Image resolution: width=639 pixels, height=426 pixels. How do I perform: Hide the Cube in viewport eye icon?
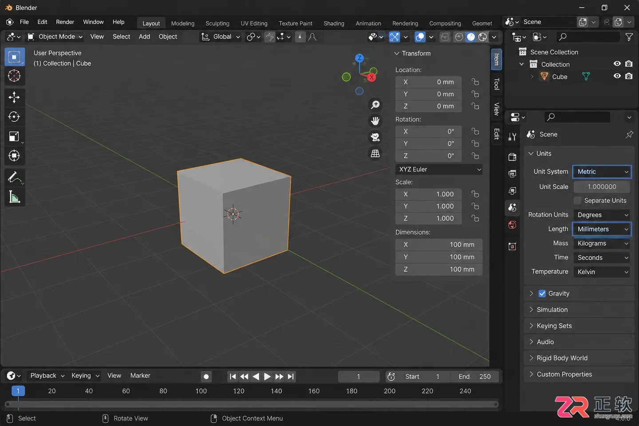pos(617,76)
